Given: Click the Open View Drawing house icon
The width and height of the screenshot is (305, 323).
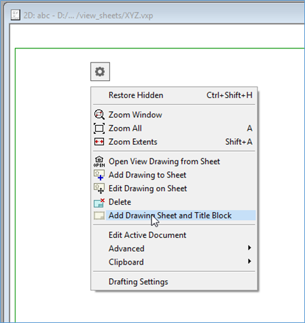Looking at the screenshot, I should point(99,162).
